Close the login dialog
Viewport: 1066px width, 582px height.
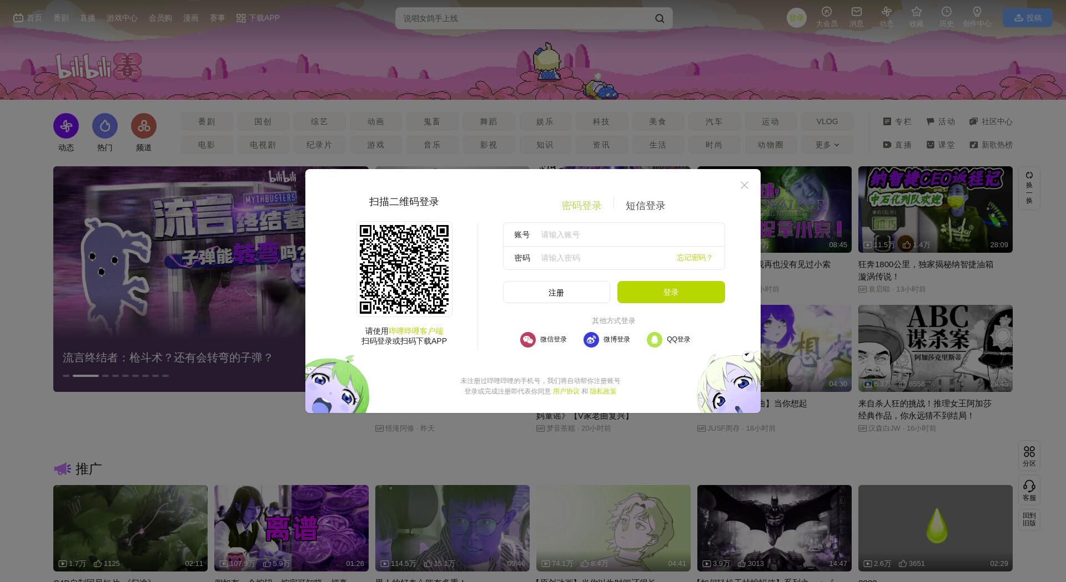click(x=745, y=185)
